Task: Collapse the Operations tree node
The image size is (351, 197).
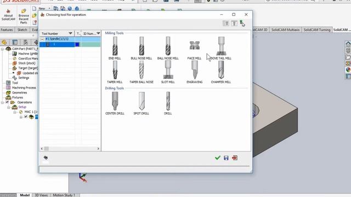Action: (x=2, y=102)
